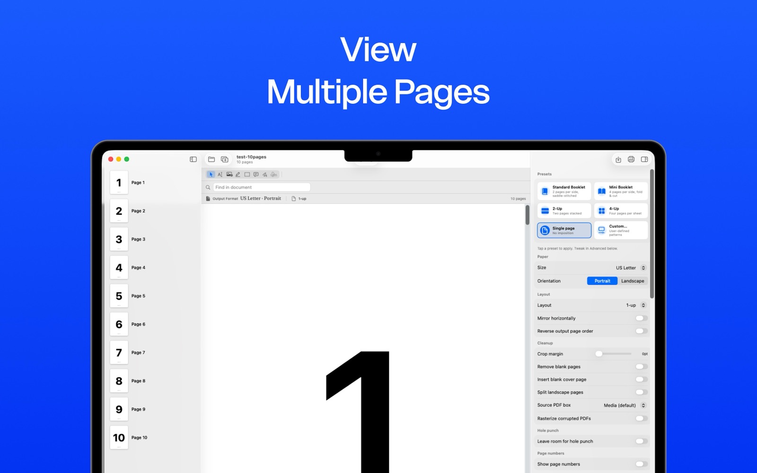Choose the Single page preset
Viewport: 757px width, 473px height.
point(564,230)
